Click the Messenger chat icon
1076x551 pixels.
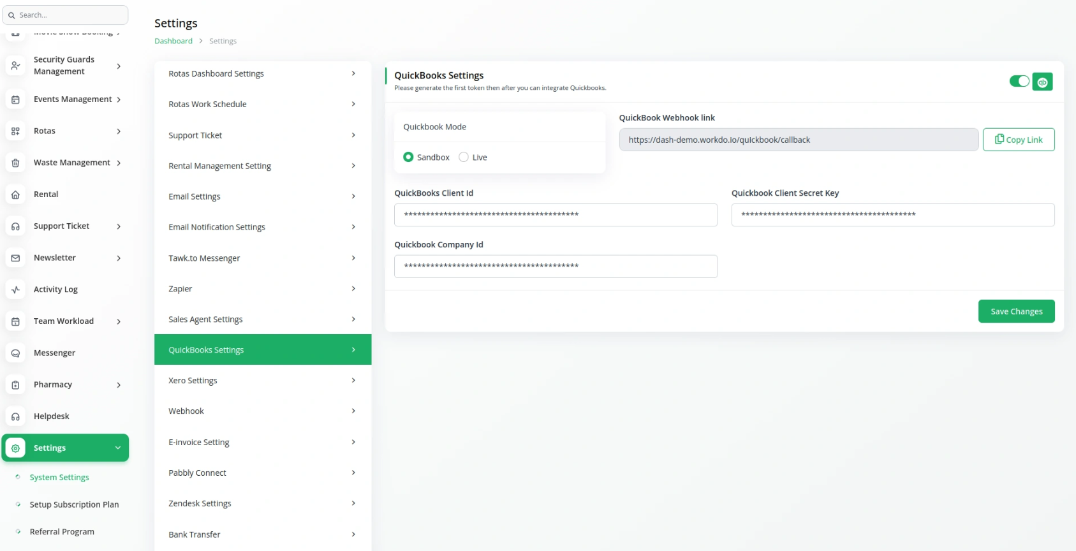[15, 353]
